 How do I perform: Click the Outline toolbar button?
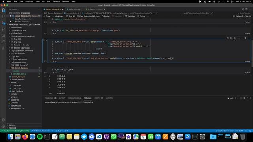coord(142,16)
